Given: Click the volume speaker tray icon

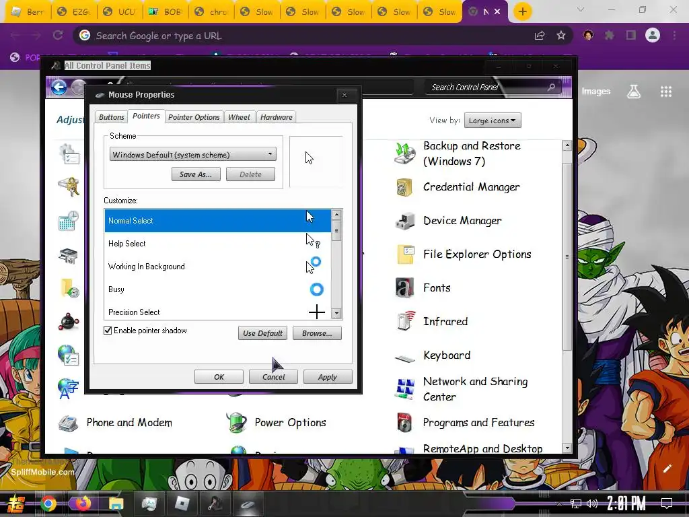Looking at the screenshot, I should [x=592, y=504].
